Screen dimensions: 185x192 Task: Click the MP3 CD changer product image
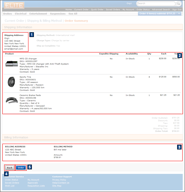coord(12,64)
